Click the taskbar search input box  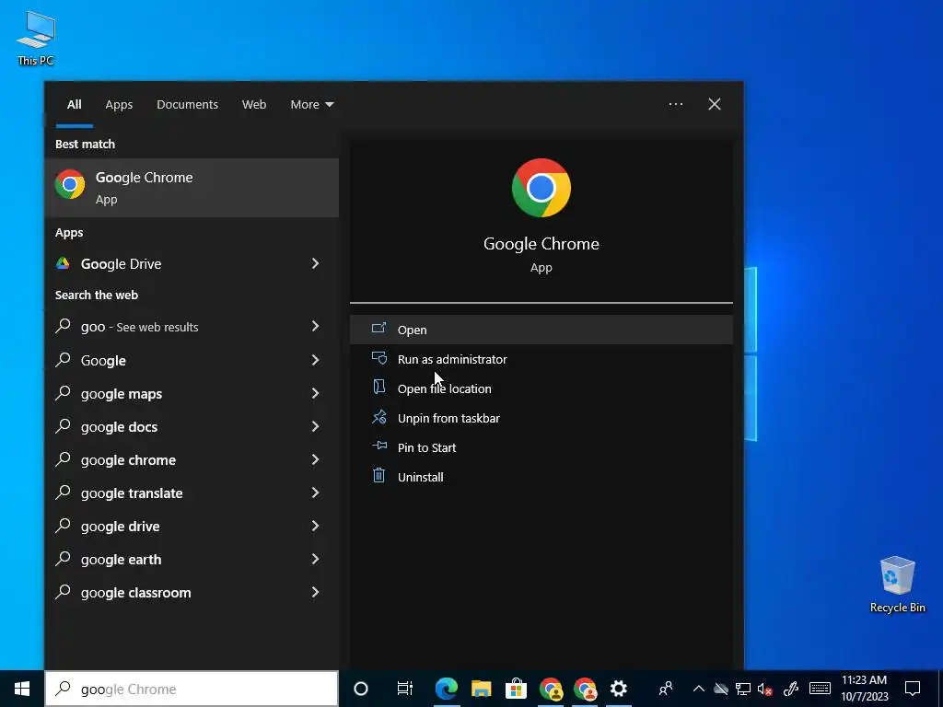[x=192, y=689]
